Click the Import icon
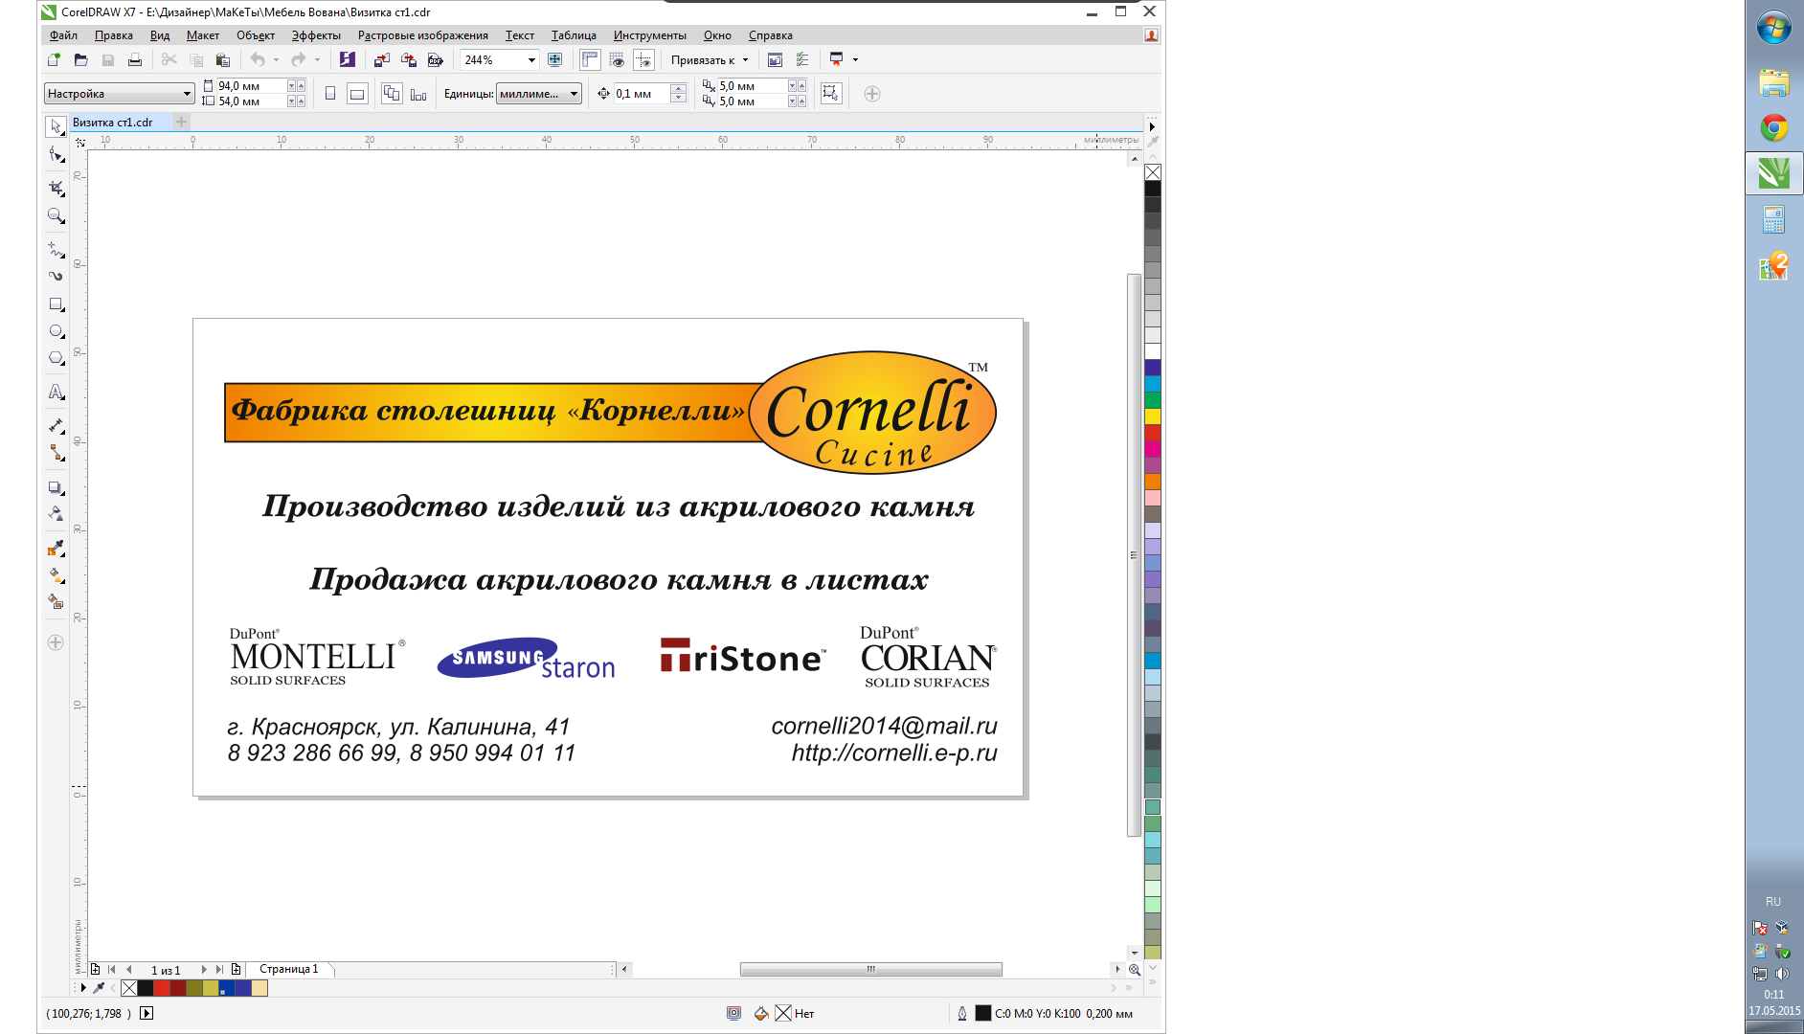Viewport: 1804px width, 1034px height. click(x=381, y=59)
